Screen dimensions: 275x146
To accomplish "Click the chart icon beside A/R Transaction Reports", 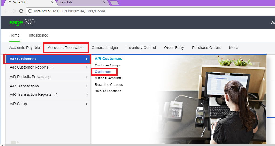I will coord(55,94).
